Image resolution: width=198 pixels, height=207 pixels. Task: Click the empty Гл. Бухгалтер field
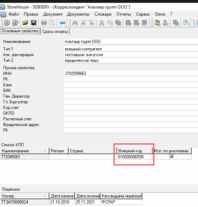tap(131, 102)
